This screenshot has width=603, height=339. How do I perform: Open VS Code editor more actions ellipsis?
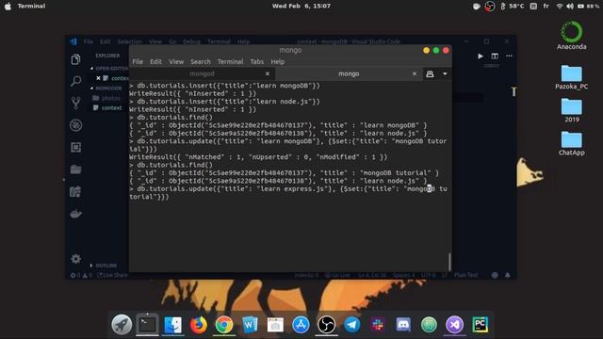pos(509,56)
